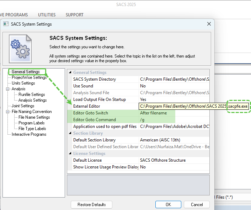This screenshot has width=251, height=210.
Task: Click the External Editor path field
Action: tap(183, 106)
